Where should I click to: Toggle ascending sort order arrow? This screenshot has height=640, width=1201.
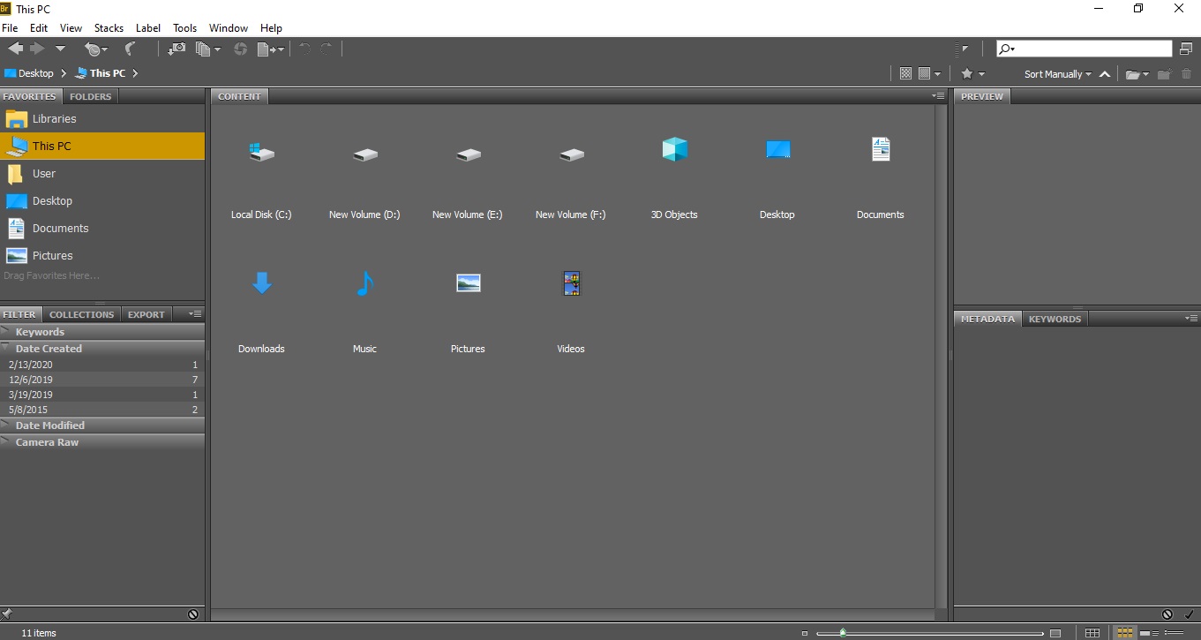point(1105,74)
